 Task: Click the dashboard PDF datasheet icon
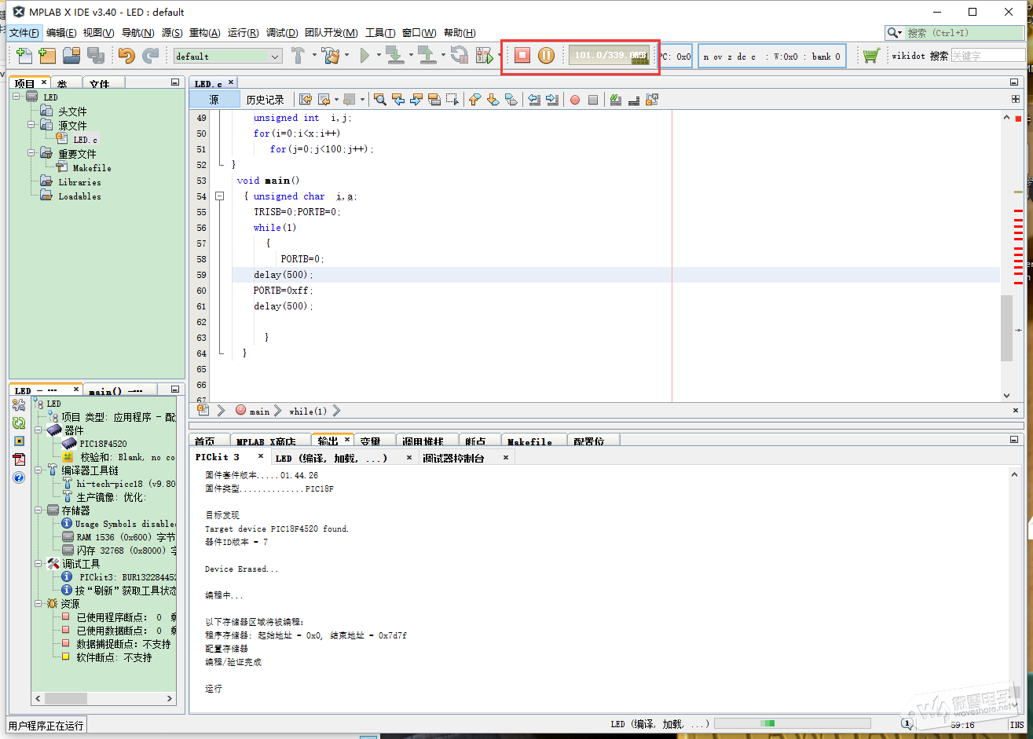tap(19, 459)
